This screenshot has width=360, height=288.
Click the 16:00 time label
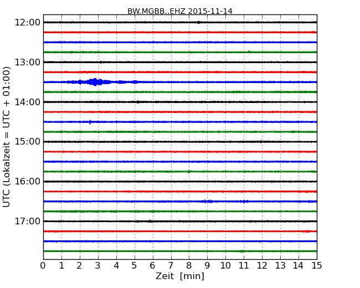point(27,182)
